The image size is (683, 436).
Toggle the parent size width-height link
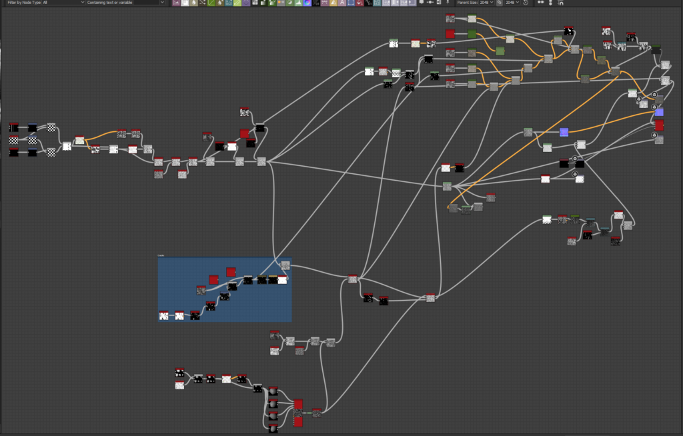(499, 3)
